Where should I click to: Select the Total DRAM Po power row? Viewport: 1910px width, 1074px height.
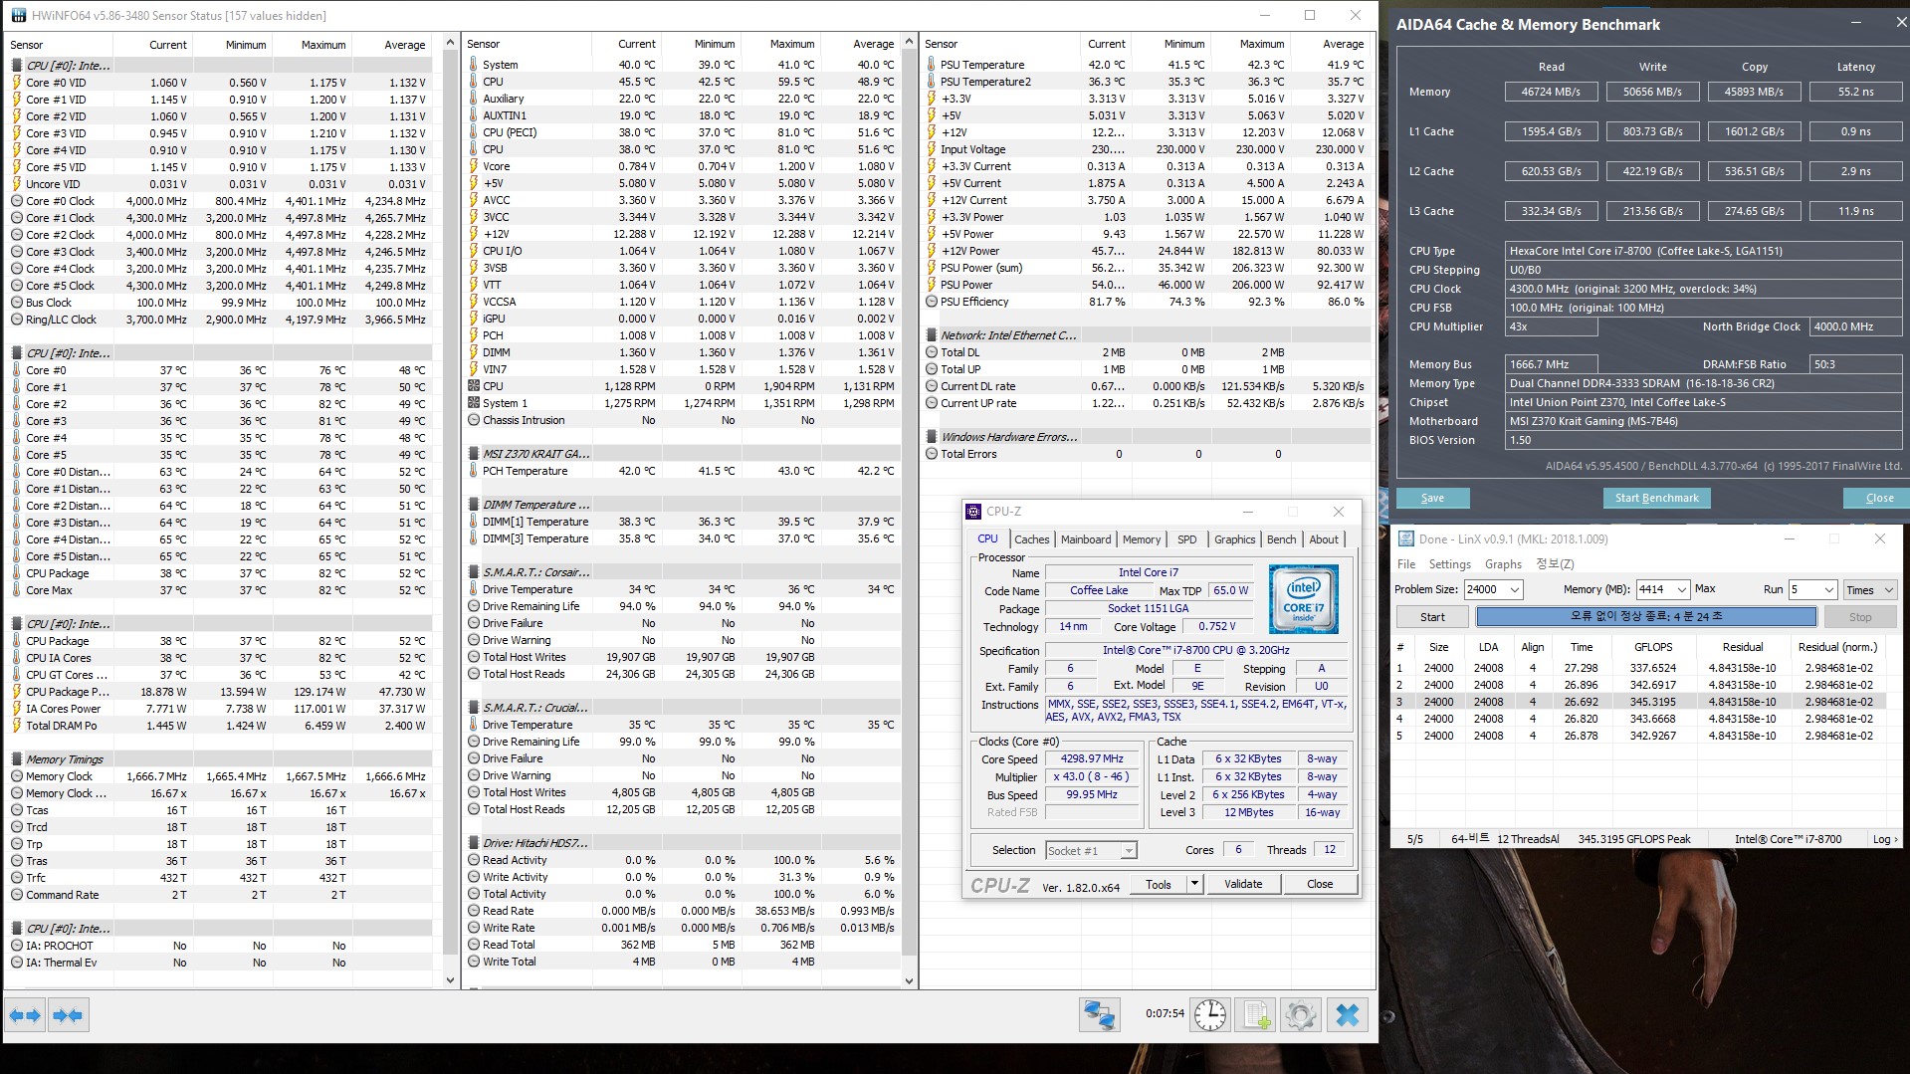coord(219,726)
